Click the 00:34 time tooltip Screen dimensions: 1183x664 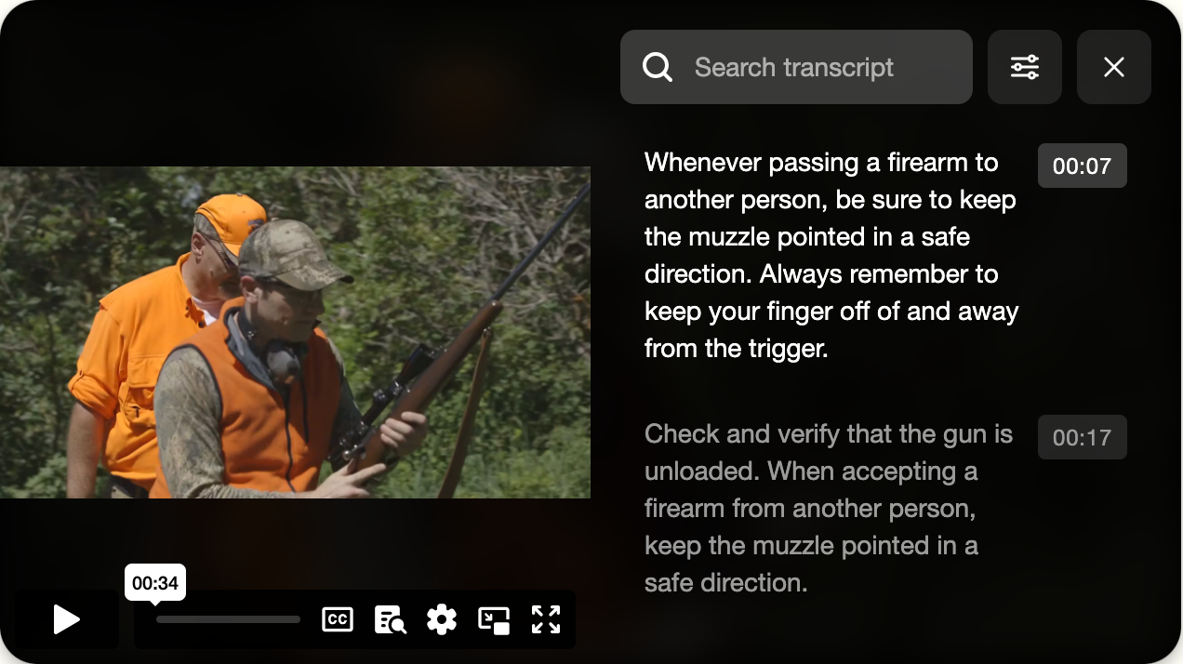(x=155, y=583)
